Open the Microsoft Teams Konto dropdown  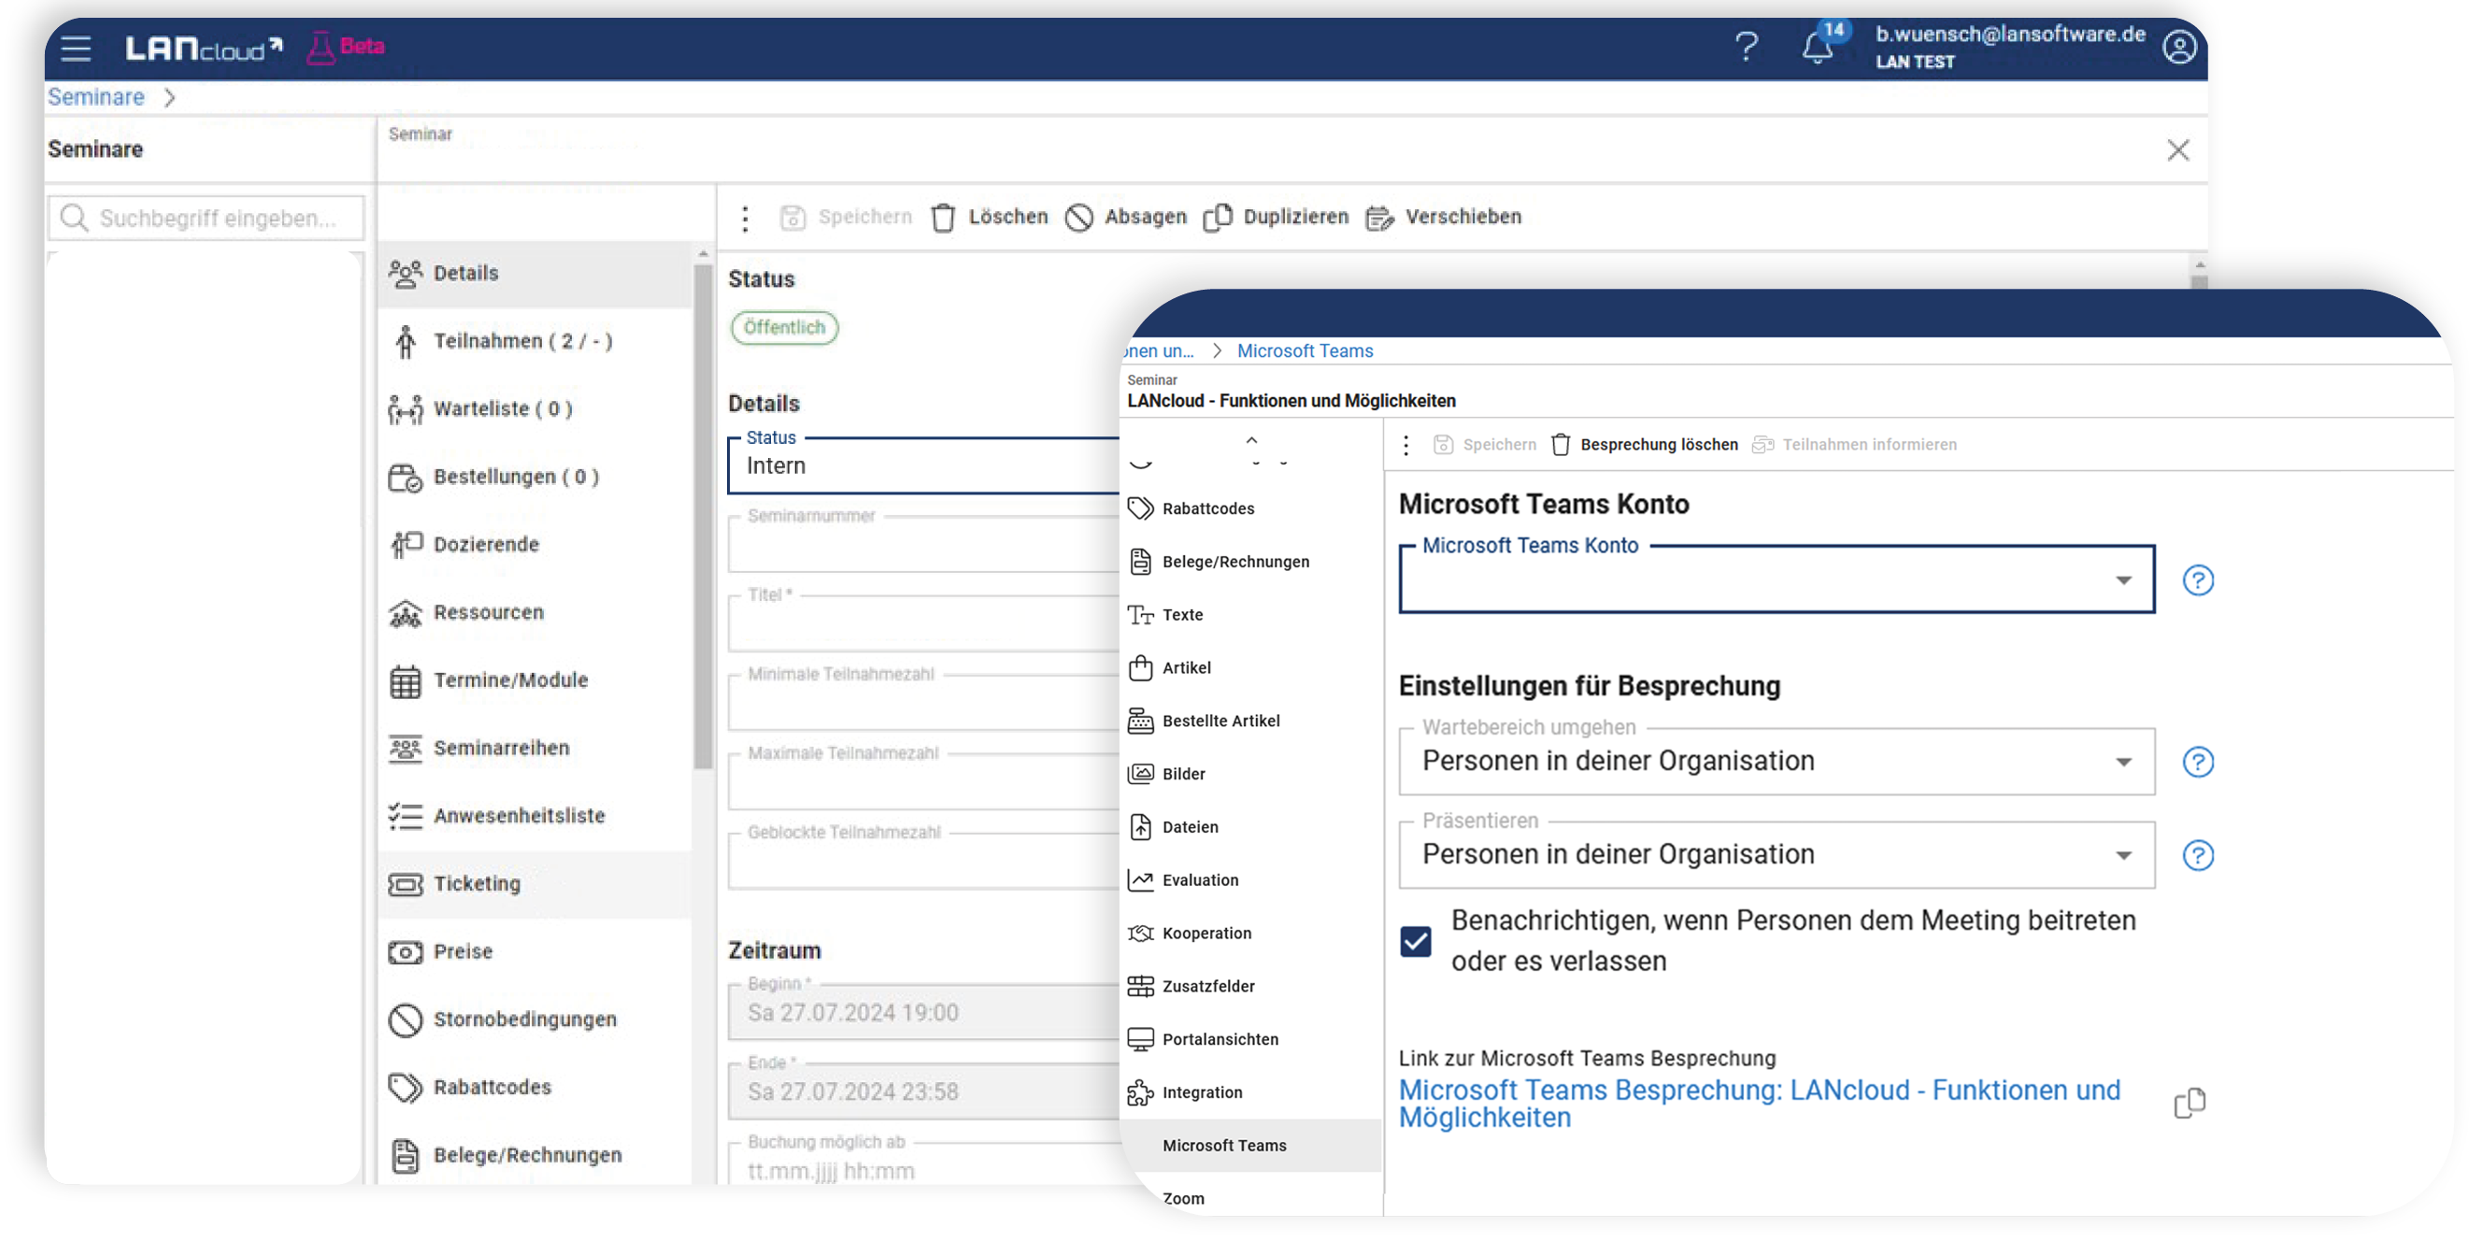tap(1776, 579)
